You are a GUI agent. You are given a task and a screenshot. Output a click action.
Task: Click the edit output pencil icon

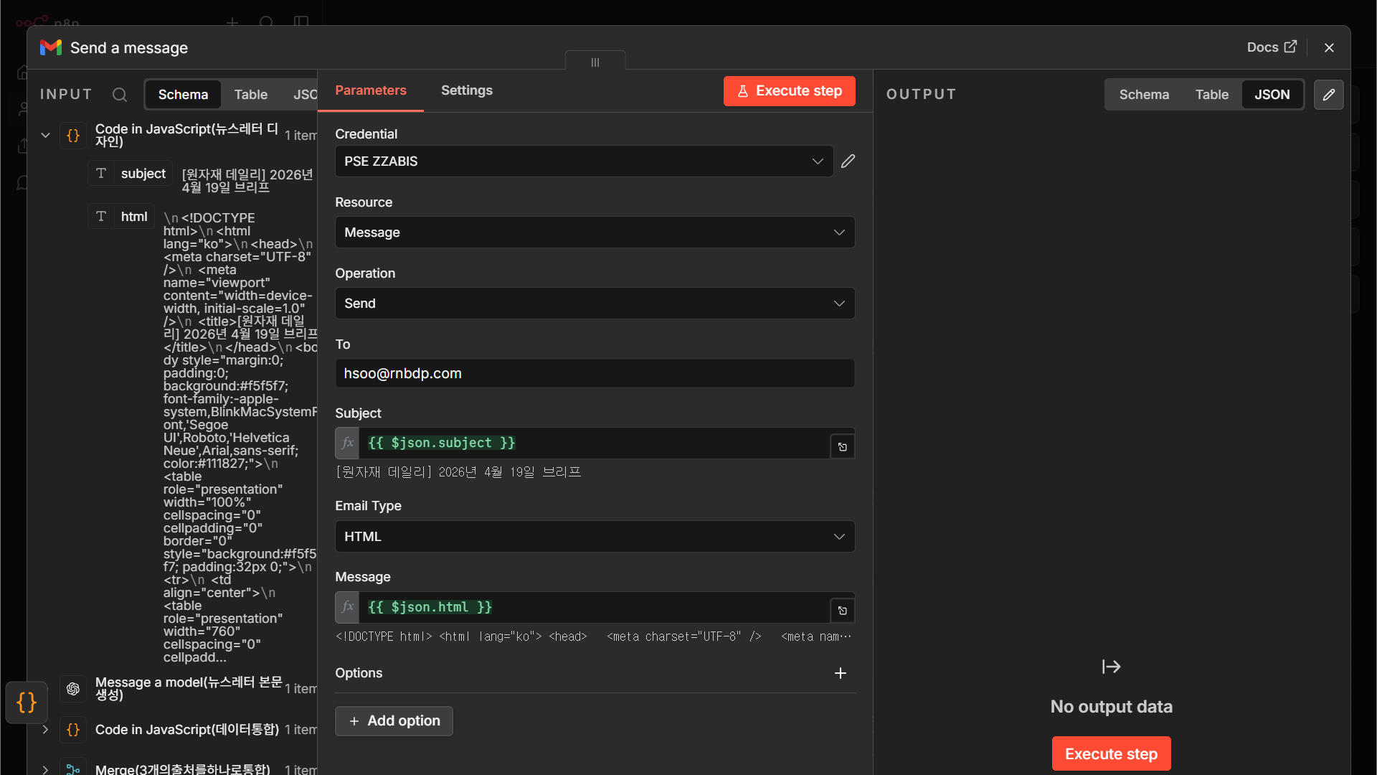[x=1328, y=95]
